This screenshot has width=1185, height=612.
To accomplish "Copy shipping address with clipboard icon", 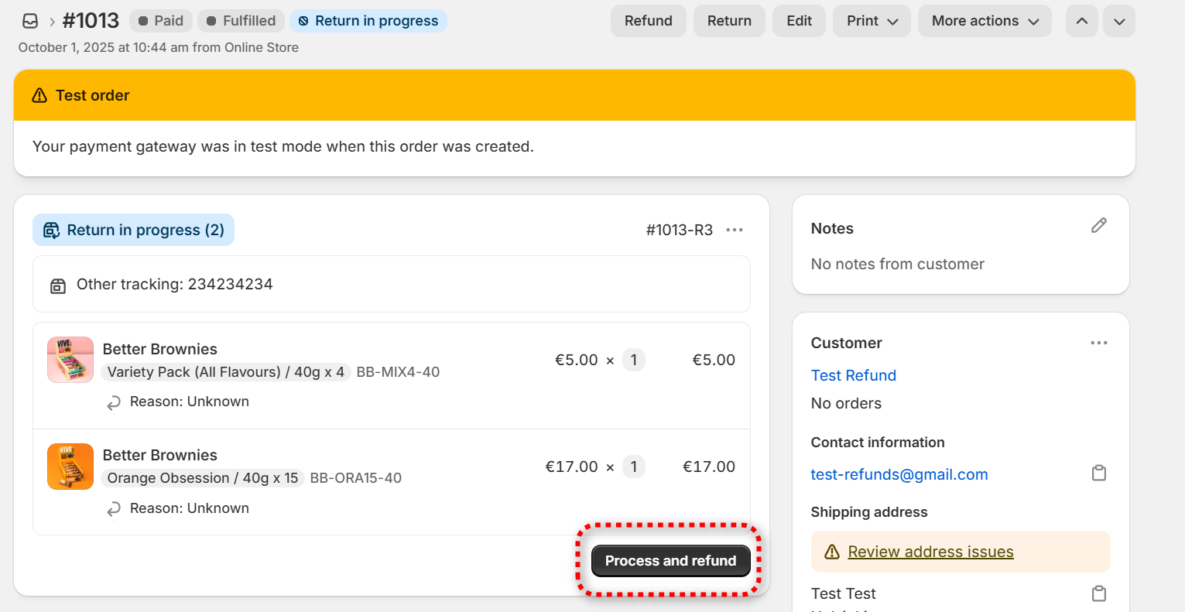I will click(1098, 593).
